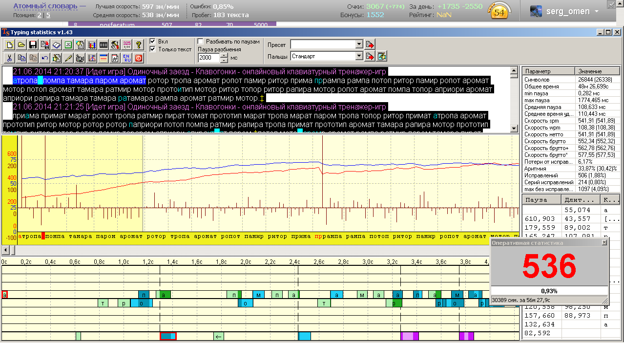Open the yellow question mark help
This screenshot has width=624, height=344.
coord(138,45)
